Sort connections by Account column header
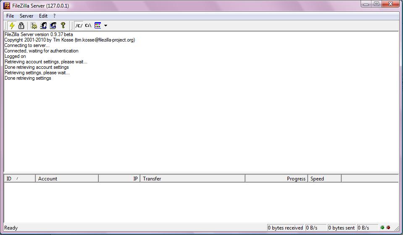Image resolution: width=403 pixels, height=235 pixels. (x=67, y=179)
